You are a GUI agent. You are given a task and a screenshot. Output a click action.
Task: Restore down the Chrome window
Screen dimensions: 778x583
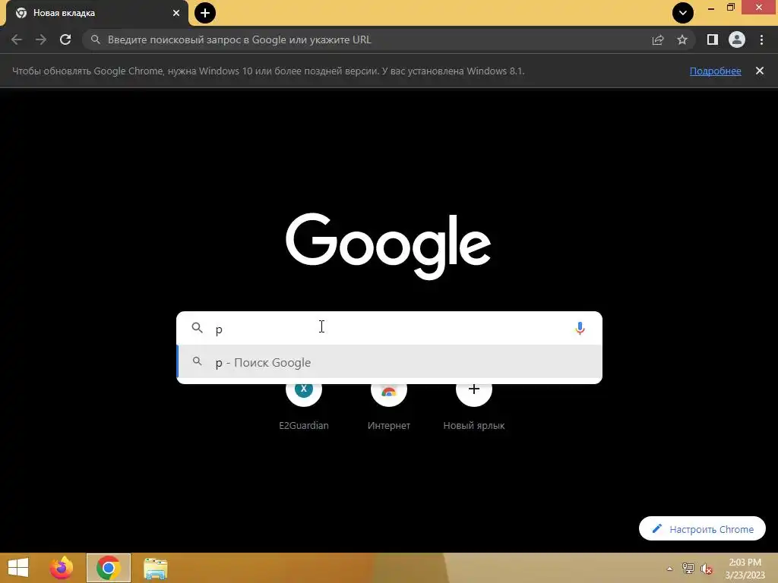tap(731, 7)
